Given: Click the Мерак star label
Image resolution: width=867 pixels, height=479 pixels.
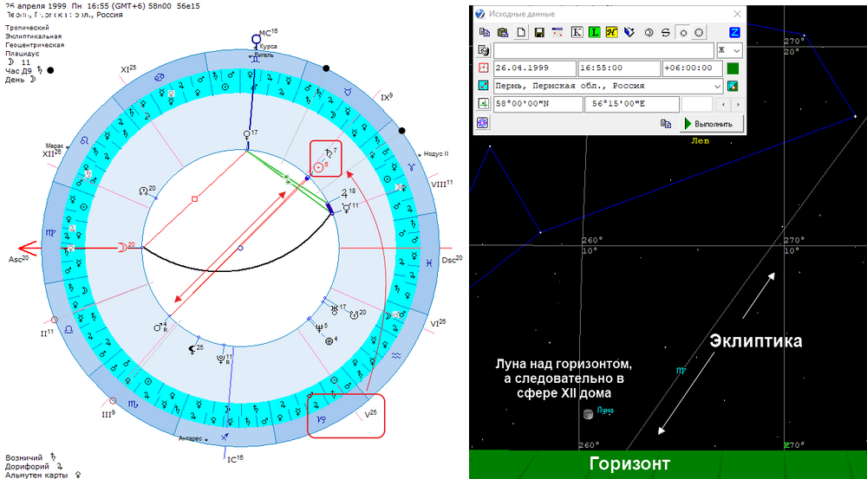Looking at the screenshot, I should (54, 146).
